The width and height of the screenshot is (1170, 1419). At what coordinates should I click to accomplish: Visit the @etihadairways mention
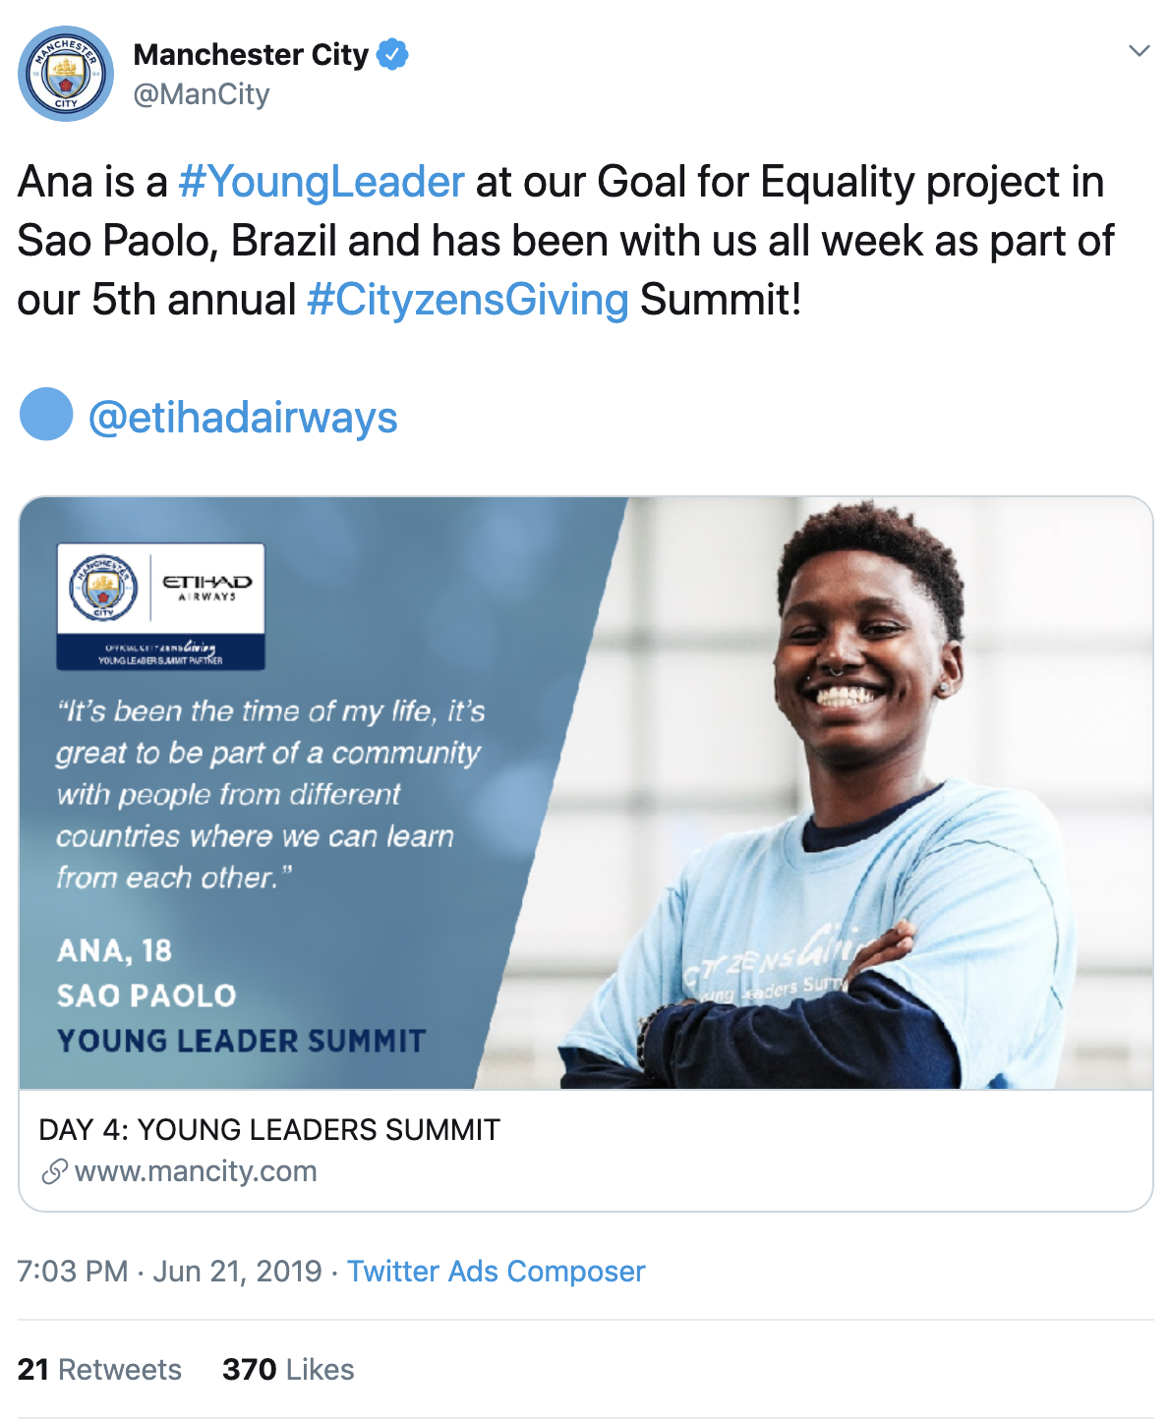click(243, 418)
